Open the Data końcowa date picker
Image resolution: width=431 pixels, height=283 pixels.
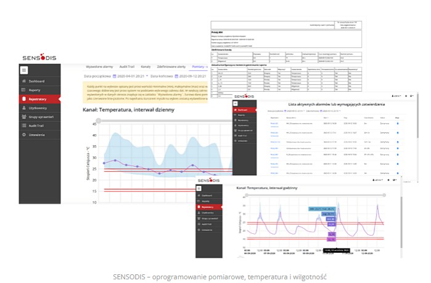[x=177, y=76]
